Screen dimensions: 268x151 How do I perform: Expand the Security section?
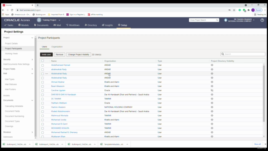32,60
